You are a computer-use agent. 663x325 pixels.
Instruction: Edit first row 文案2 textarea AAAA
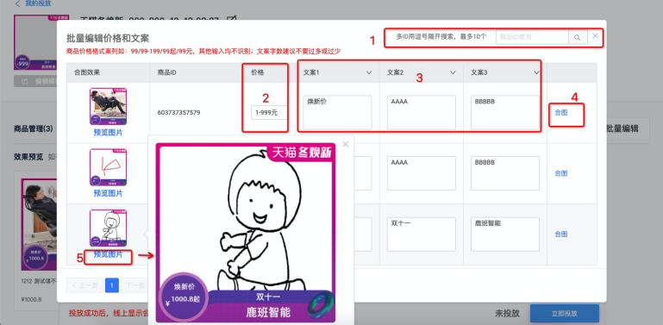(x=421, y=112)
